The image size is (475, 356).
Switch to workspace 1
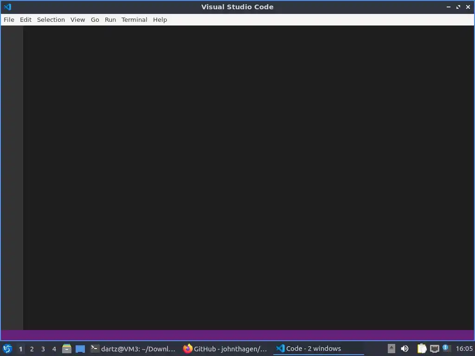20,349
